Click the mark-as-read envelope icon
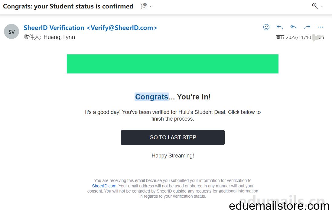This screenshot has width=332, height=214. pos(144,6)
